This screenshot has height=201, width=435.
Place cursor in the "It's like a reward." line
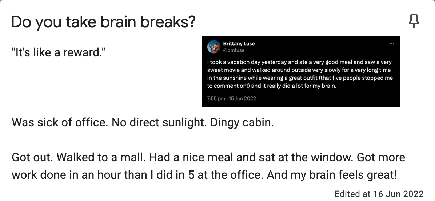59,52
